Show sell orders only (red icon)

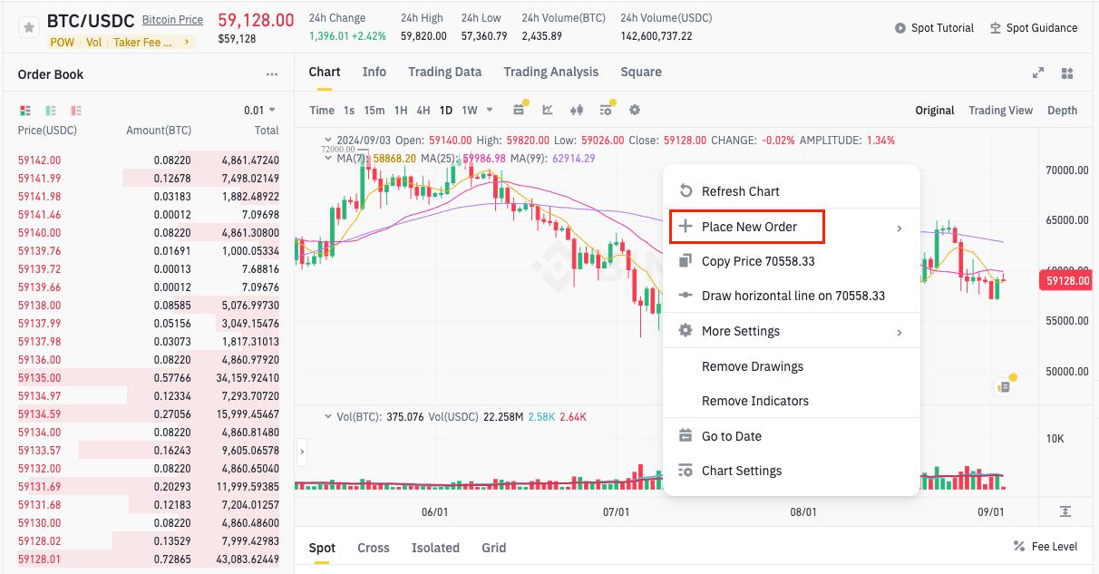tap(76, 111)
